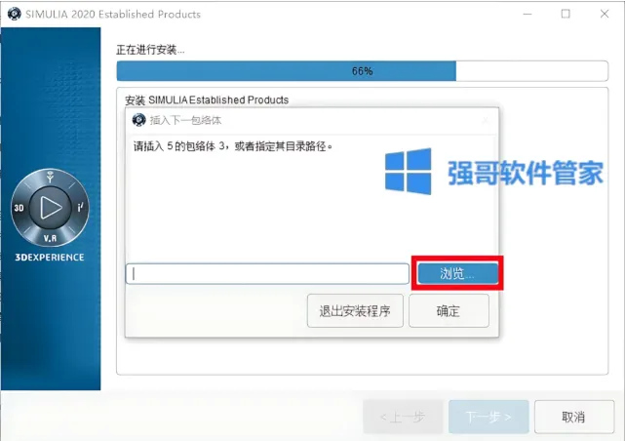Click the icon in 插入下一包络体 dialog title
This screenshot has width=625, height=441.
[x=139, y=120]
